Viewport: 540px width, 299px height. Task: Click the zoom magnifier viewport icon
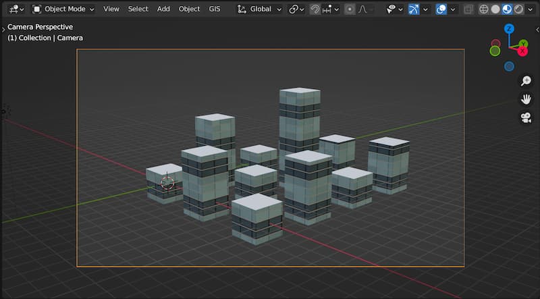tap(525, 81)
